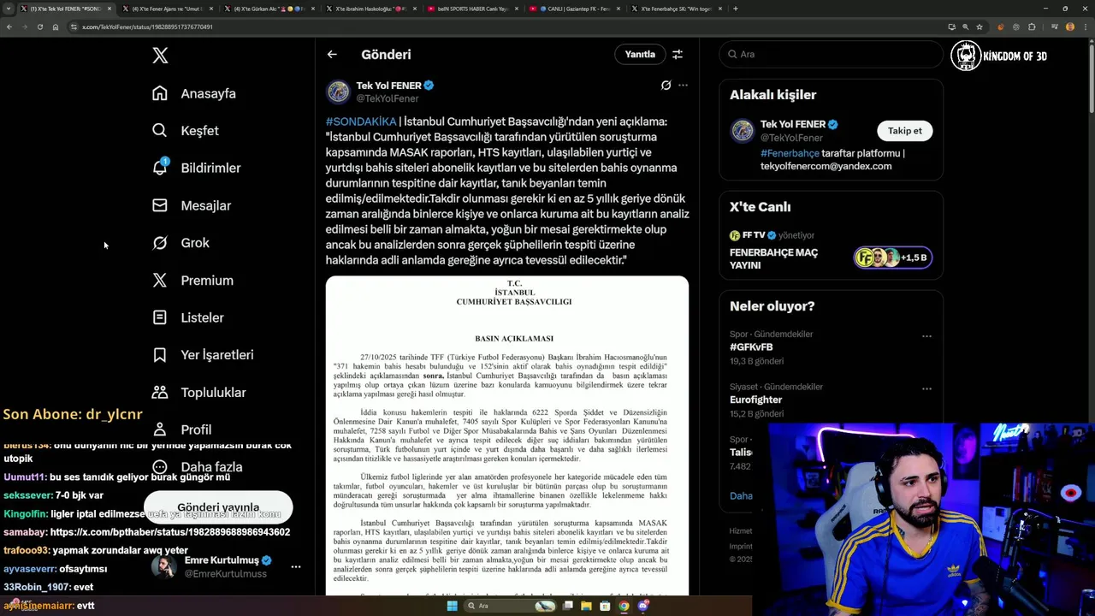1095x616 pixels.
Task: Open Tek Yol FENER in Alakalı kişiler
Action: pyautogui.click(x=793, y=124)
